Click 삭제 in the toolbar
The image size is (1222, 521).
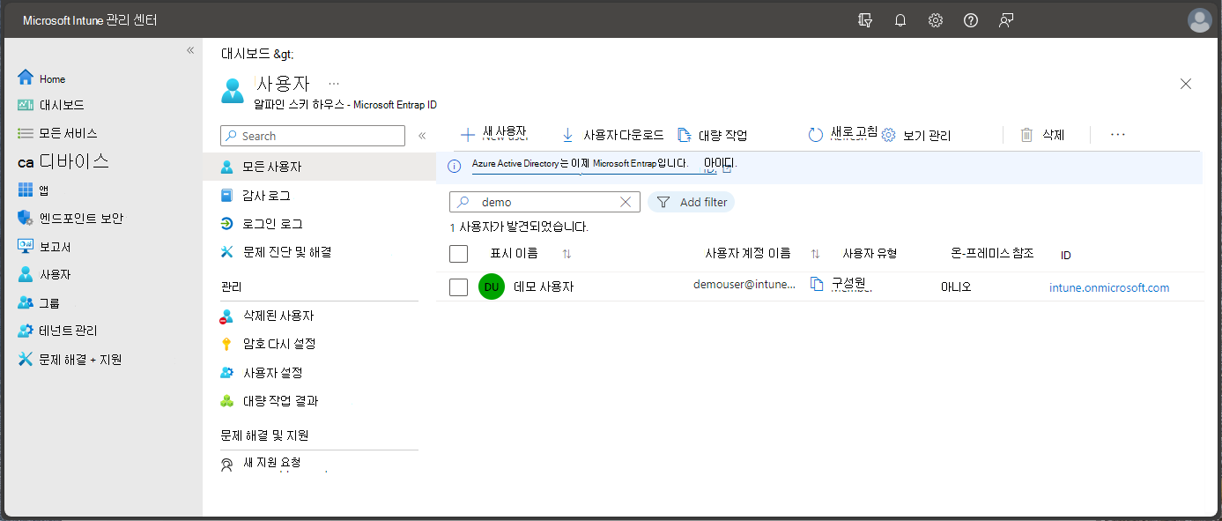point(1042,135)
